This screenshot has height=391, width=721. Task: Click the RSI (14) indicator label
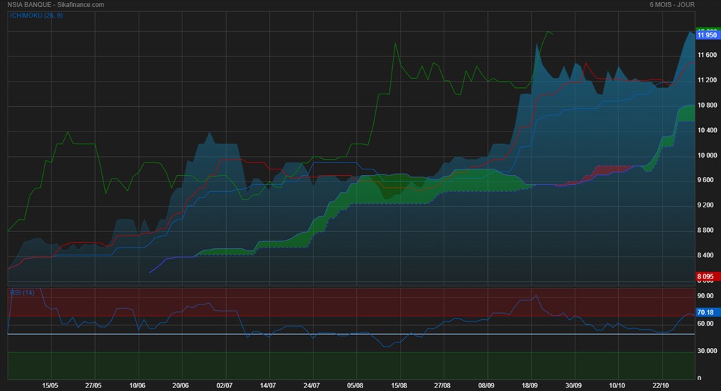[21, 292]
